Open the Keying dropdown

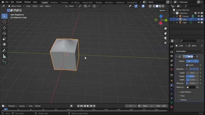23,106
